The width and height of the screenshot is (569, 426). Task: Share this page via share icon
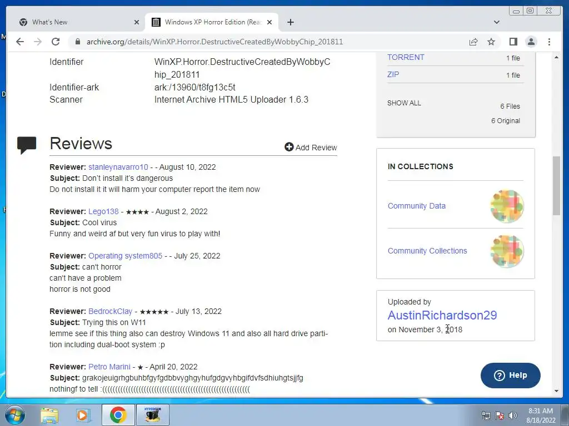pyautogui.click(x=473, y=42)
